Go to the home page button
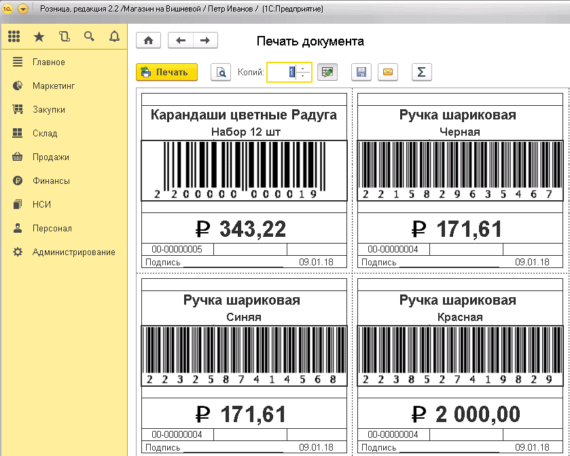This screenshot has height=456, width=570. pyautogui.click(x=149, y=41)
